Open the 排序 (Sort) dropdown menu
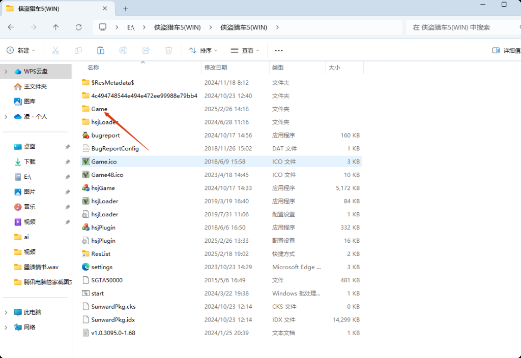Viewport: 521px width, 358px height. (x=203, y=50)
